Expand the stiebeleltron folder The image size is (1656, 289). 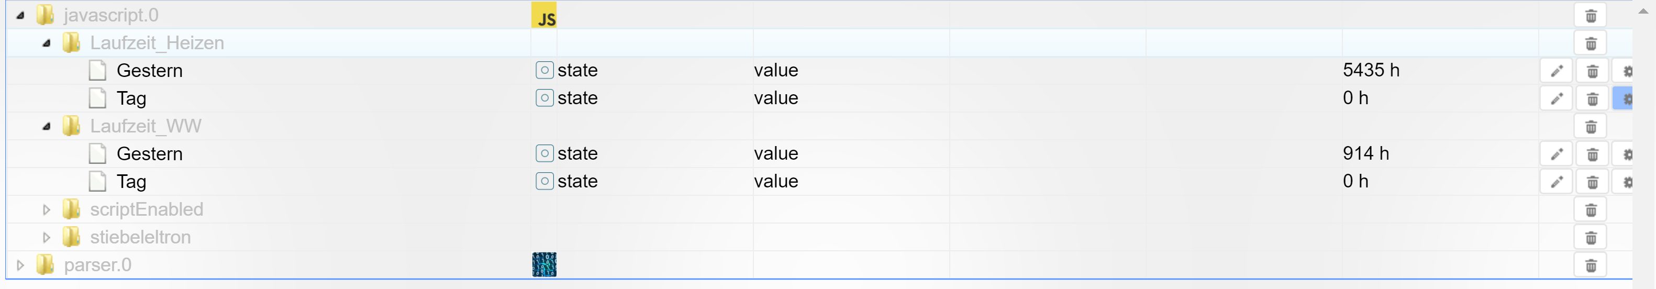46,237
